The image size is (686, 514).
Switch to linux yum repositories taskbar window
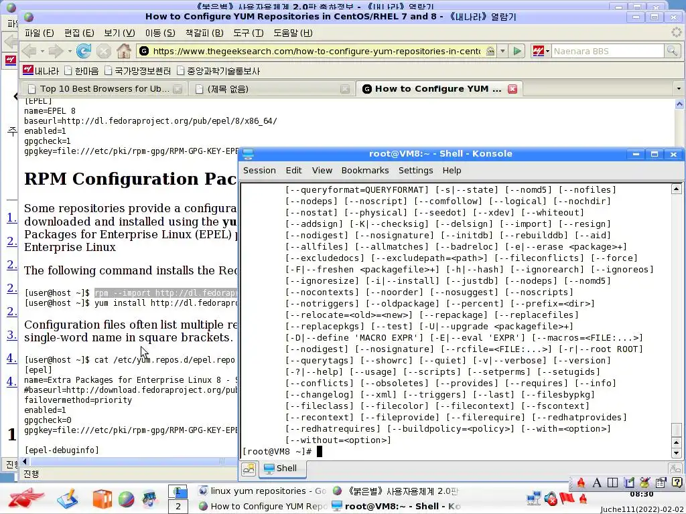(262, 491)
